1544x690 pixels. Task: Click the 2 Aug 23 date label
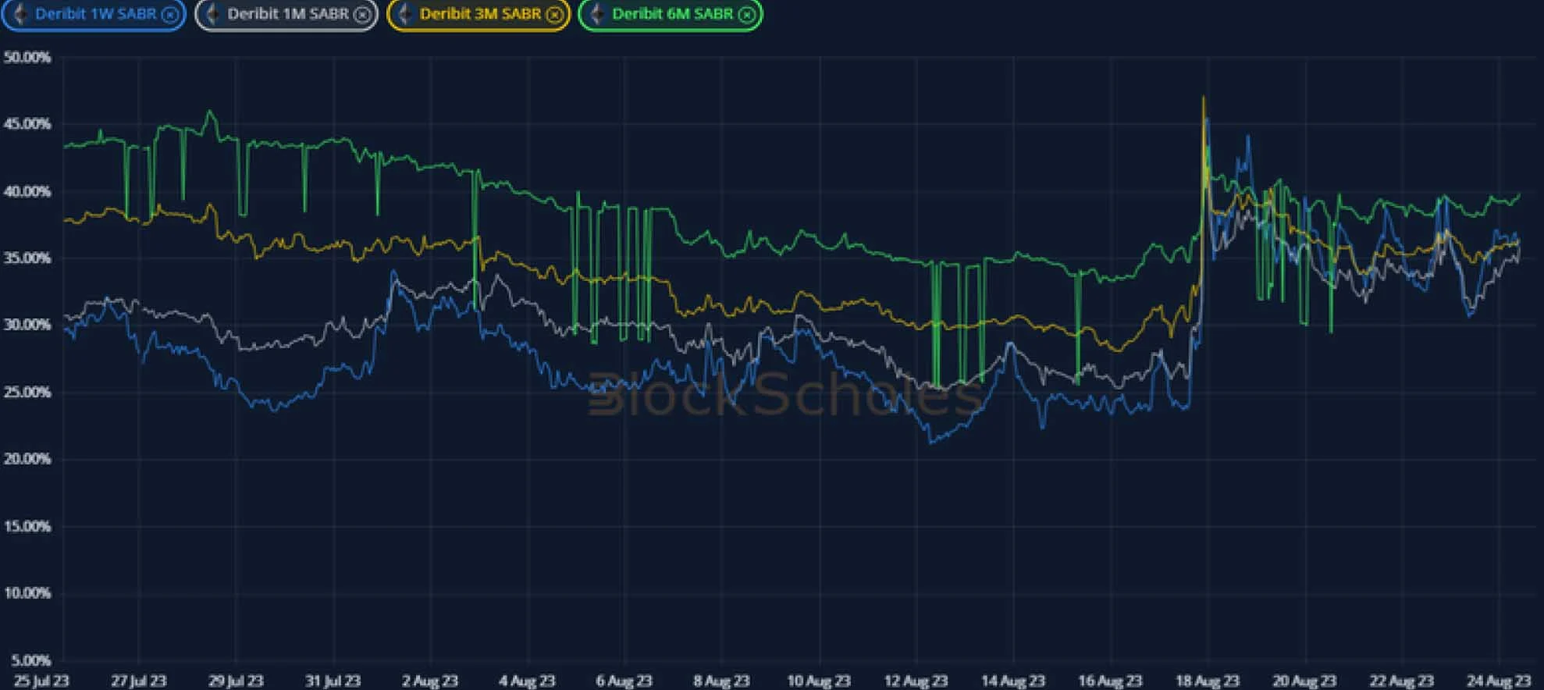pos(430,681)
